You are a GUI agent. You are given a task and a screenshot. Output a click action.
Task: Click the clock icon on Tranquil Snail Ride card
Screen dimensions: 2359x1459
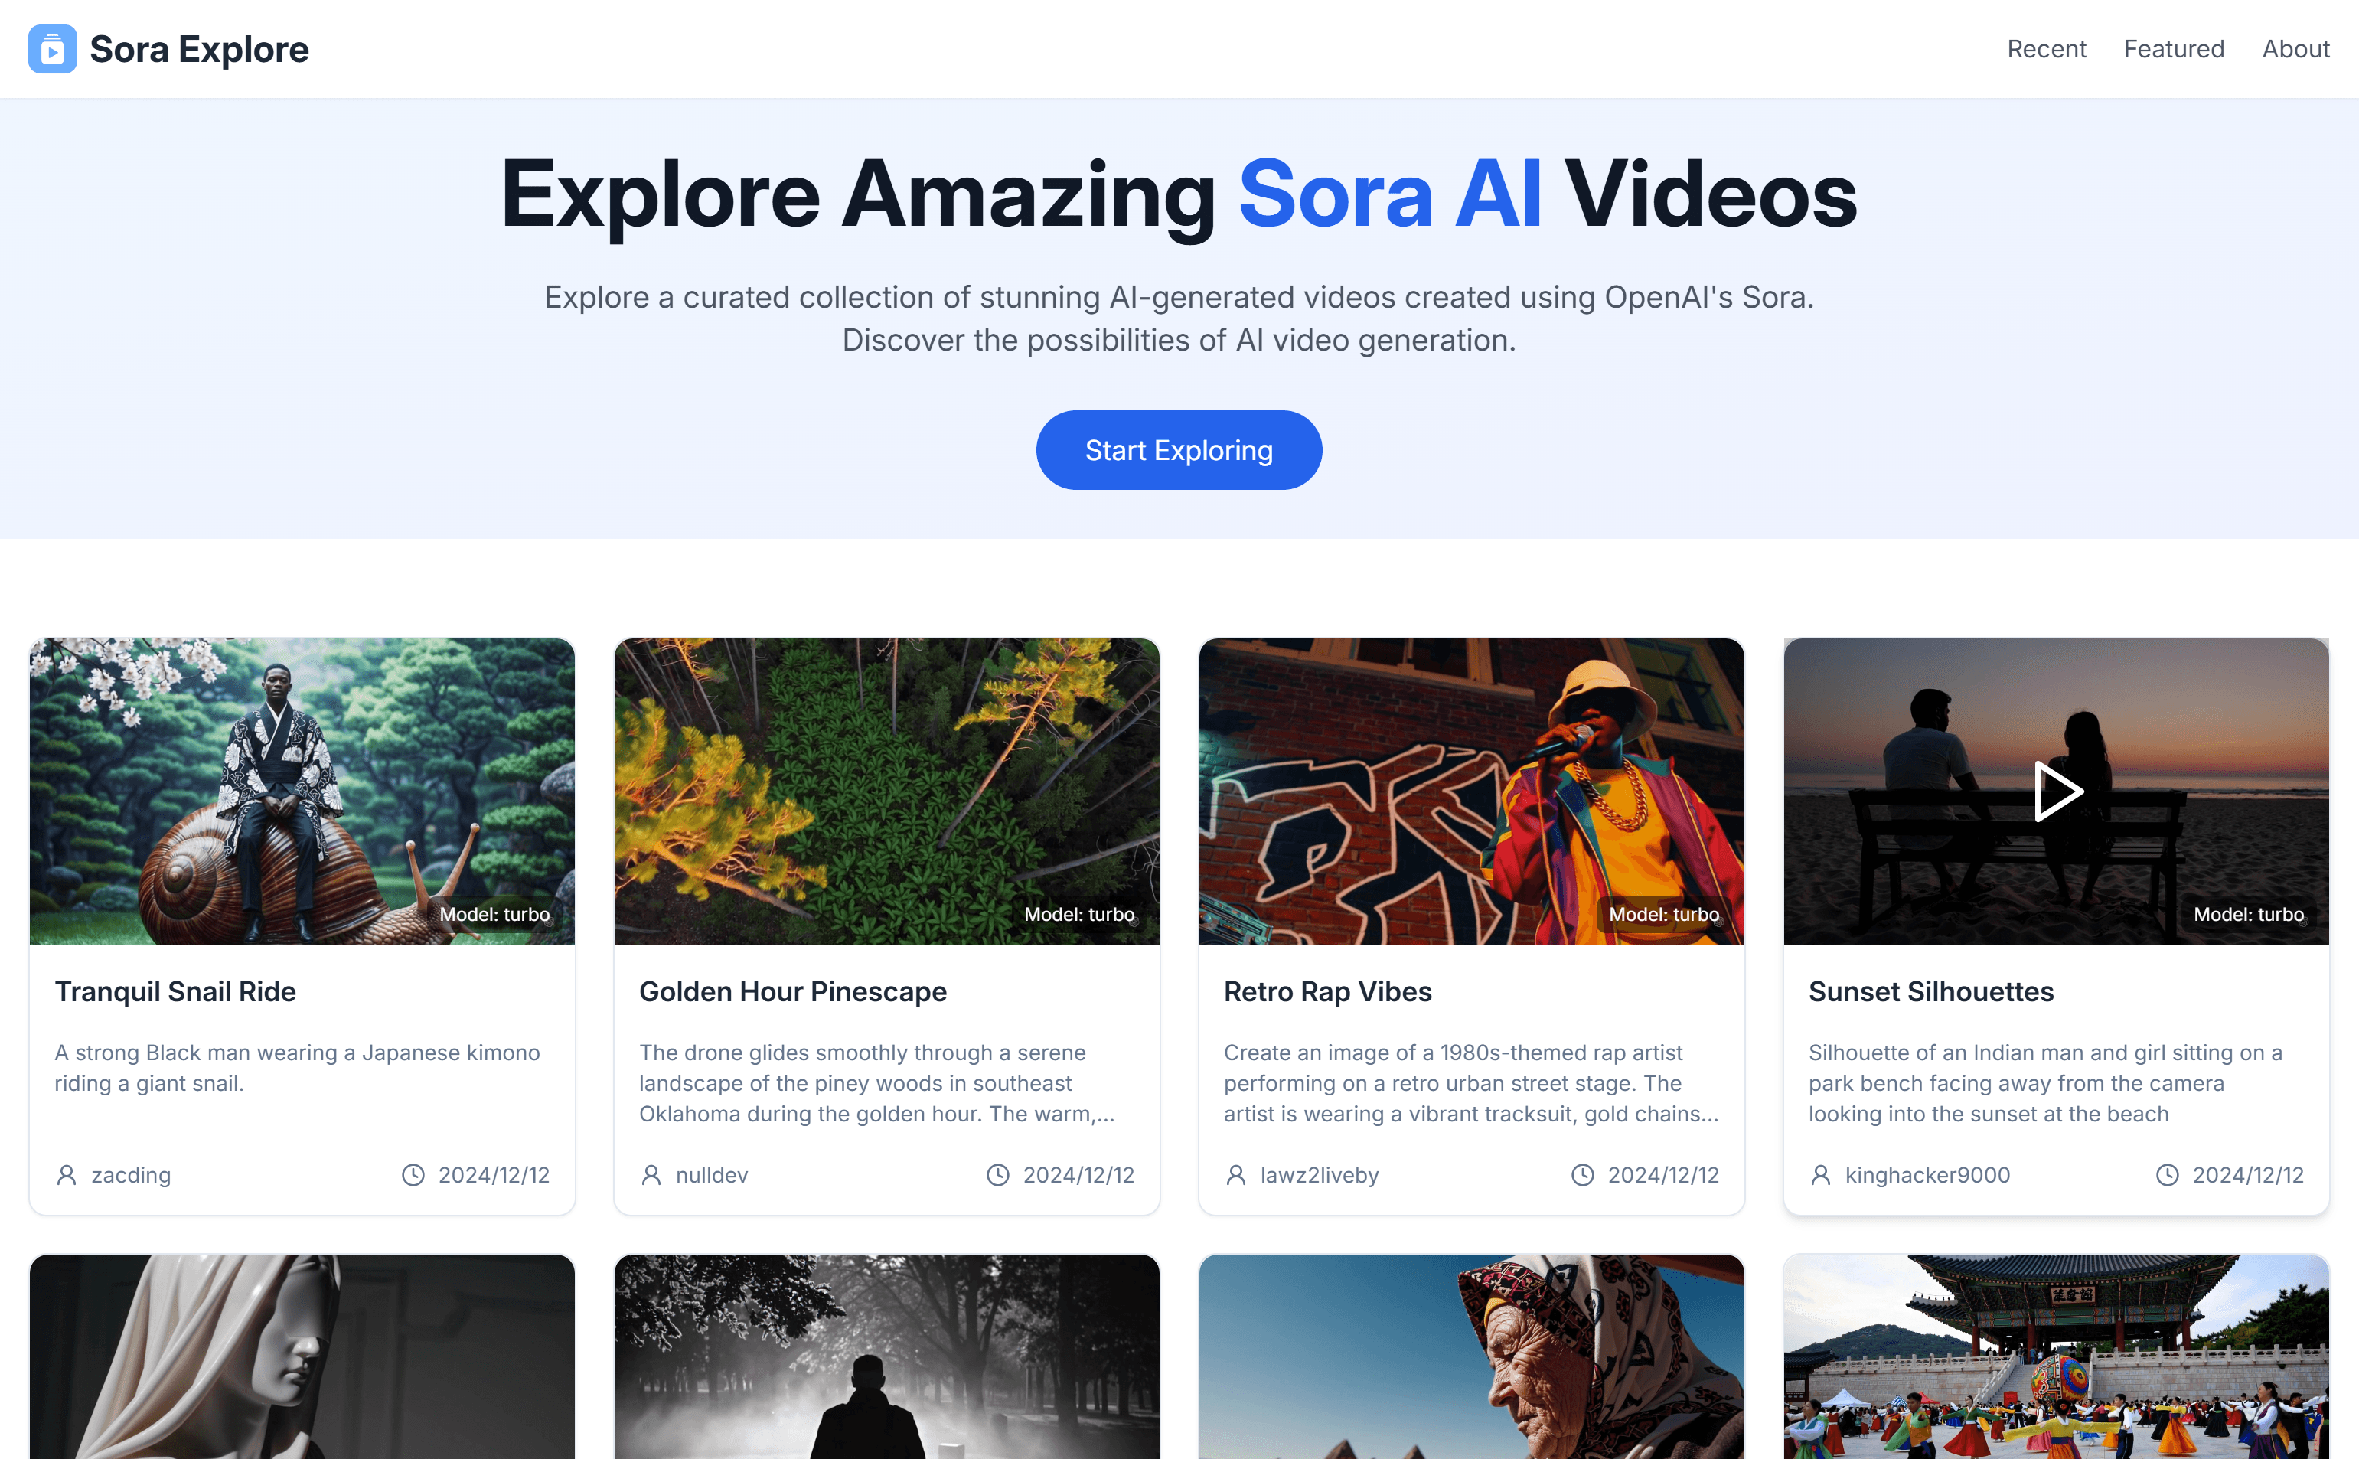point(413,1174)
